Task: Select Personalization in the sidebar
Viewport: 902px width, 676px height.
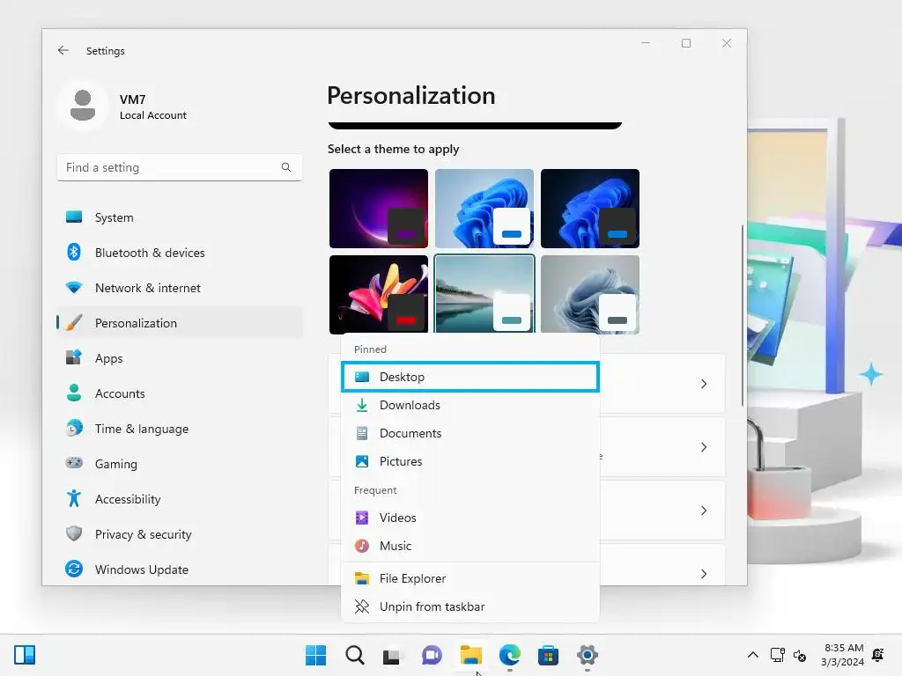Action: 180,322
